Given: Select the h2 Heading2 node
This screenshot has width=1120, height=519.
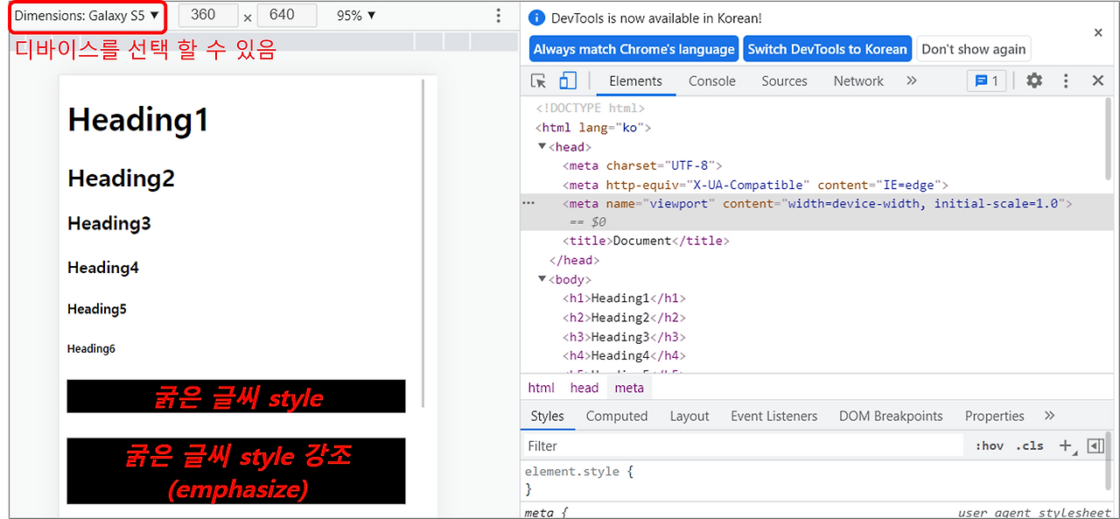Looking at the screenshot, I should (624, 318).
